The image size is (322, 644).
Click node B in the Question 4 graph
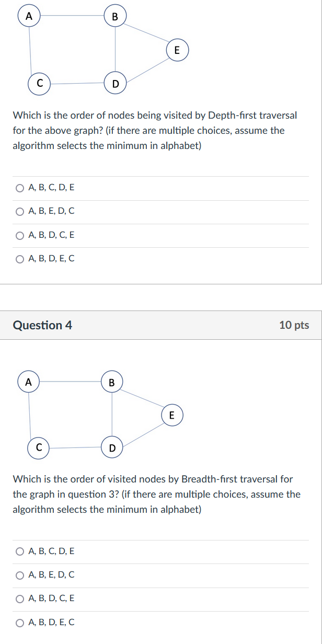pyautogui.click(x=112, y=382)
